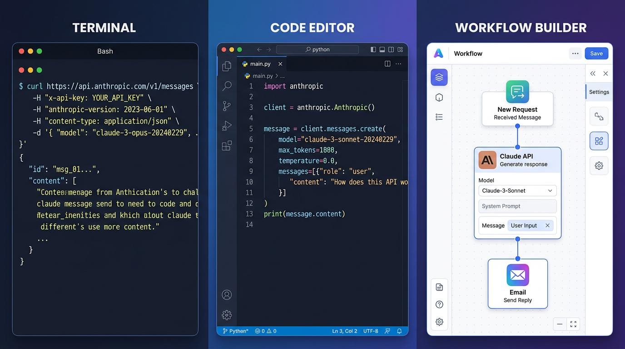Open the Claude-3-Sonnet model dropdown
This screenshot has height=349, width=625.
tap(517, 191)
